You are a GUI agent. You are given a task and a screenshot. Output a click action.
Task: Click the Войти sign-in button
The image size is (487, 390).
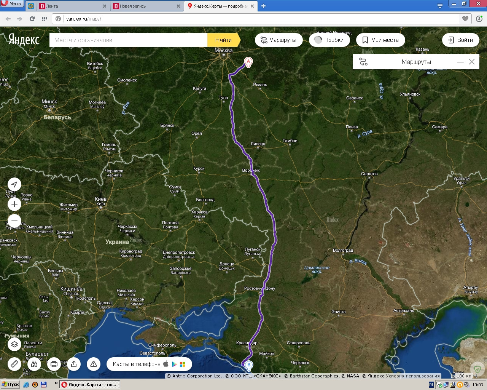(x=461, y=40)
